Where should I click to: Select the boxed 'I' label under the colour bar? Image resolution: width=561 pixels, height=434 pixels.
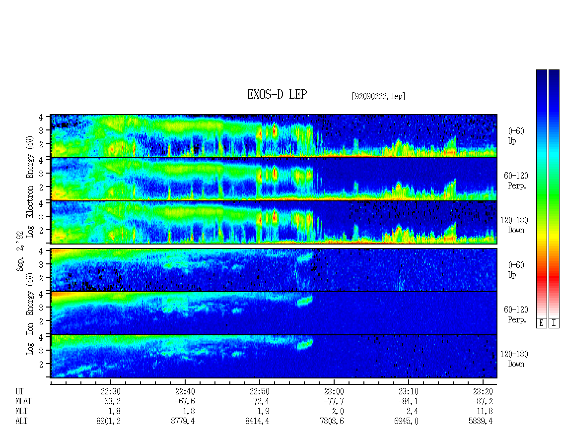(x=554, y=323)
